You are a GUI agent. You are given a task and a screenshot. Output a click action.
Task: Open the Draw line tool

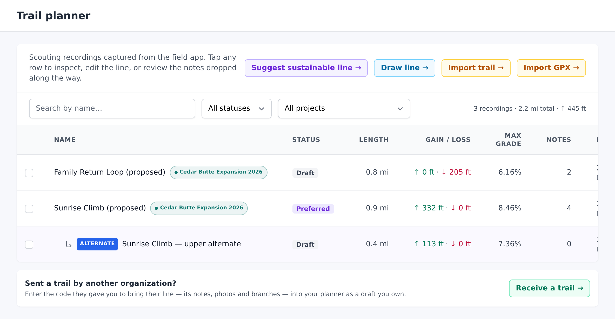point(404,68)
